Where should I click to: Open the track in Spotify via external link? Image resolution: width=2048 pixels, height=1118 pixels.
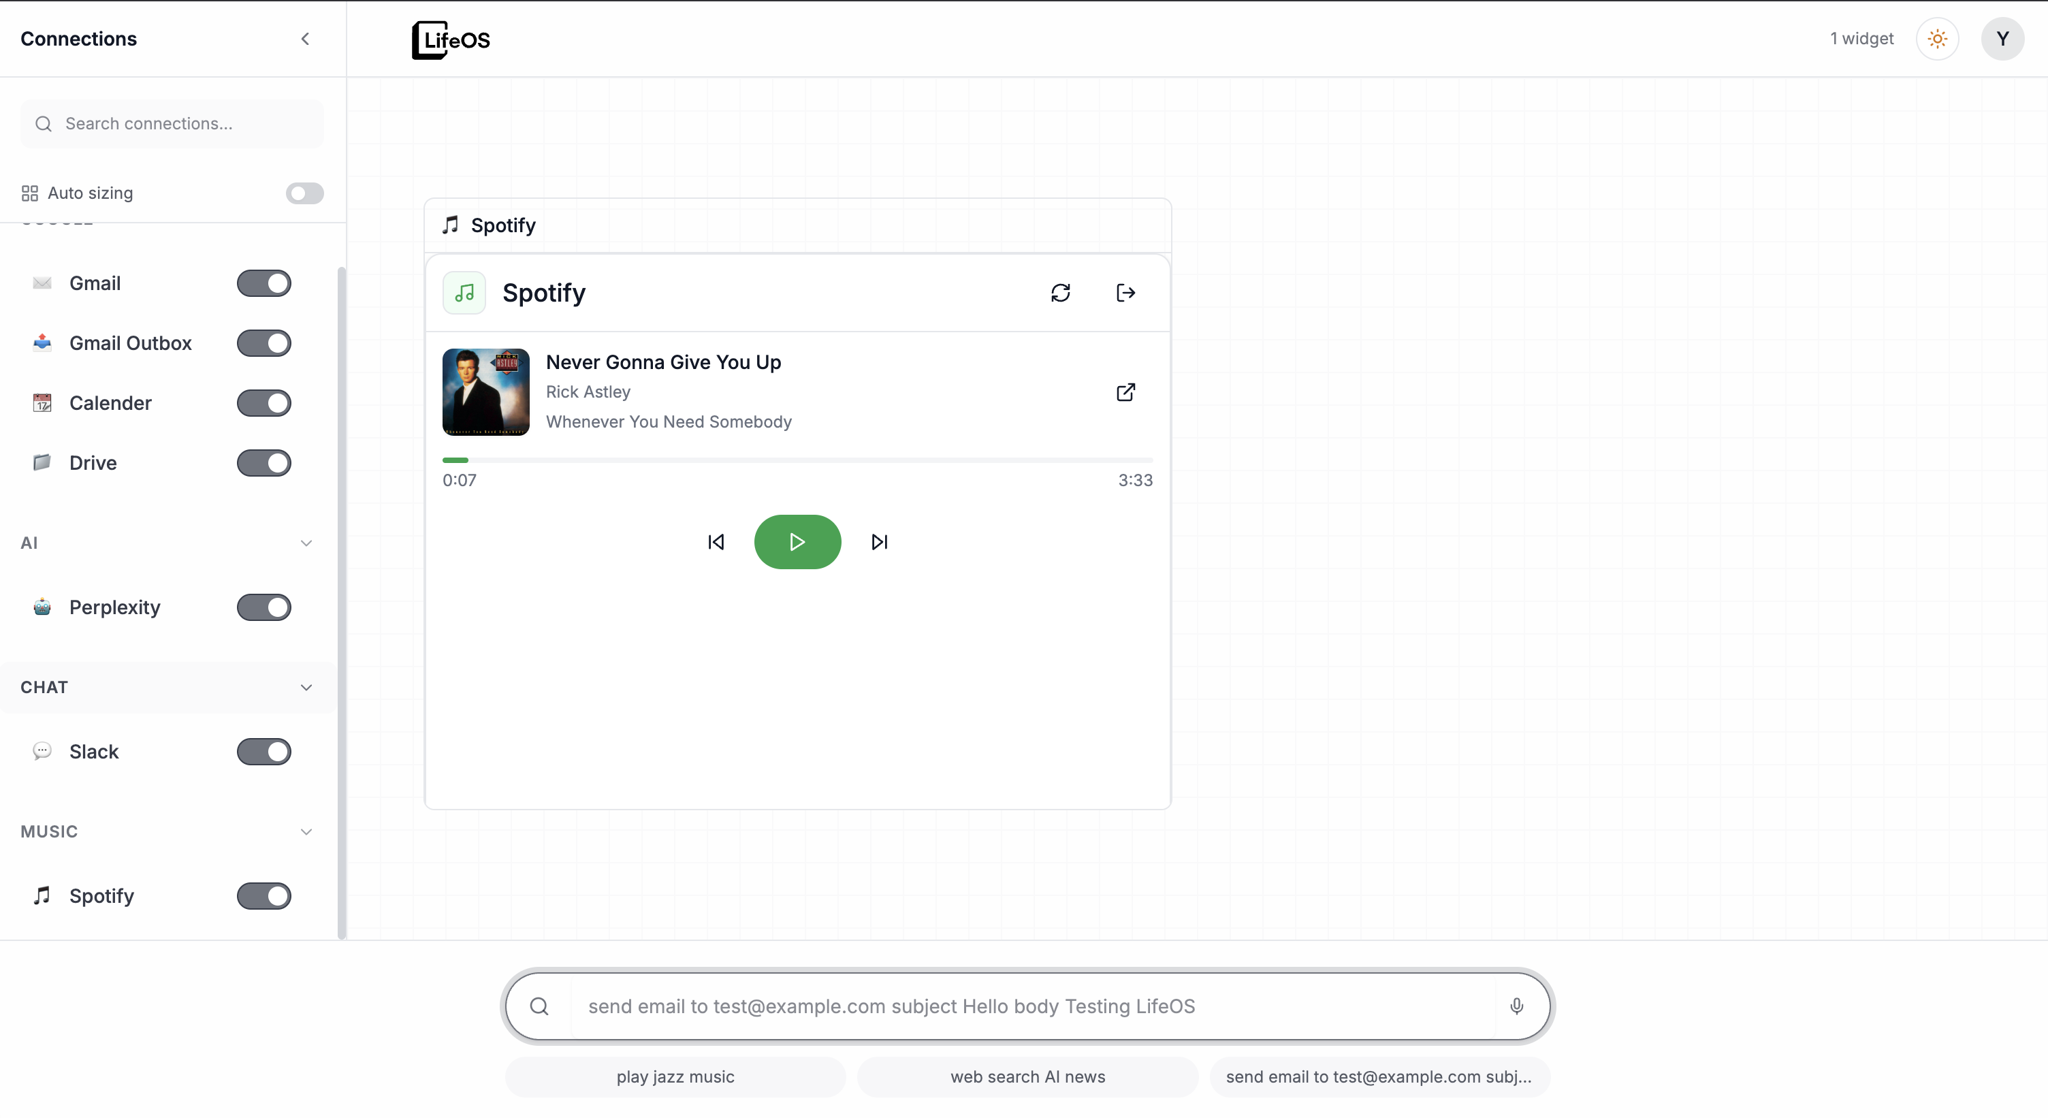tap(1125, 392)
